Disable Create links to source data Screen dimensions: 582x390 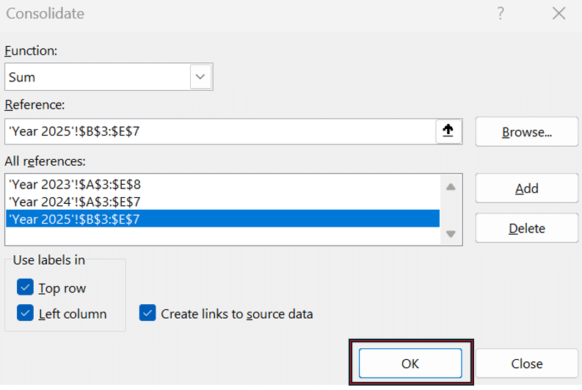(x=148, y=314)
